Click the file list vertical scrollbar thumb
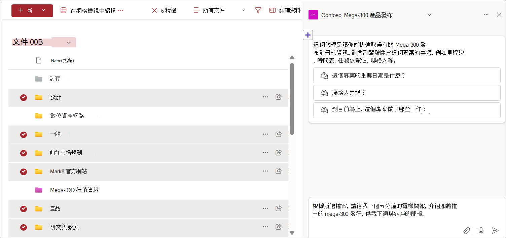 click(x=292, y=99)
